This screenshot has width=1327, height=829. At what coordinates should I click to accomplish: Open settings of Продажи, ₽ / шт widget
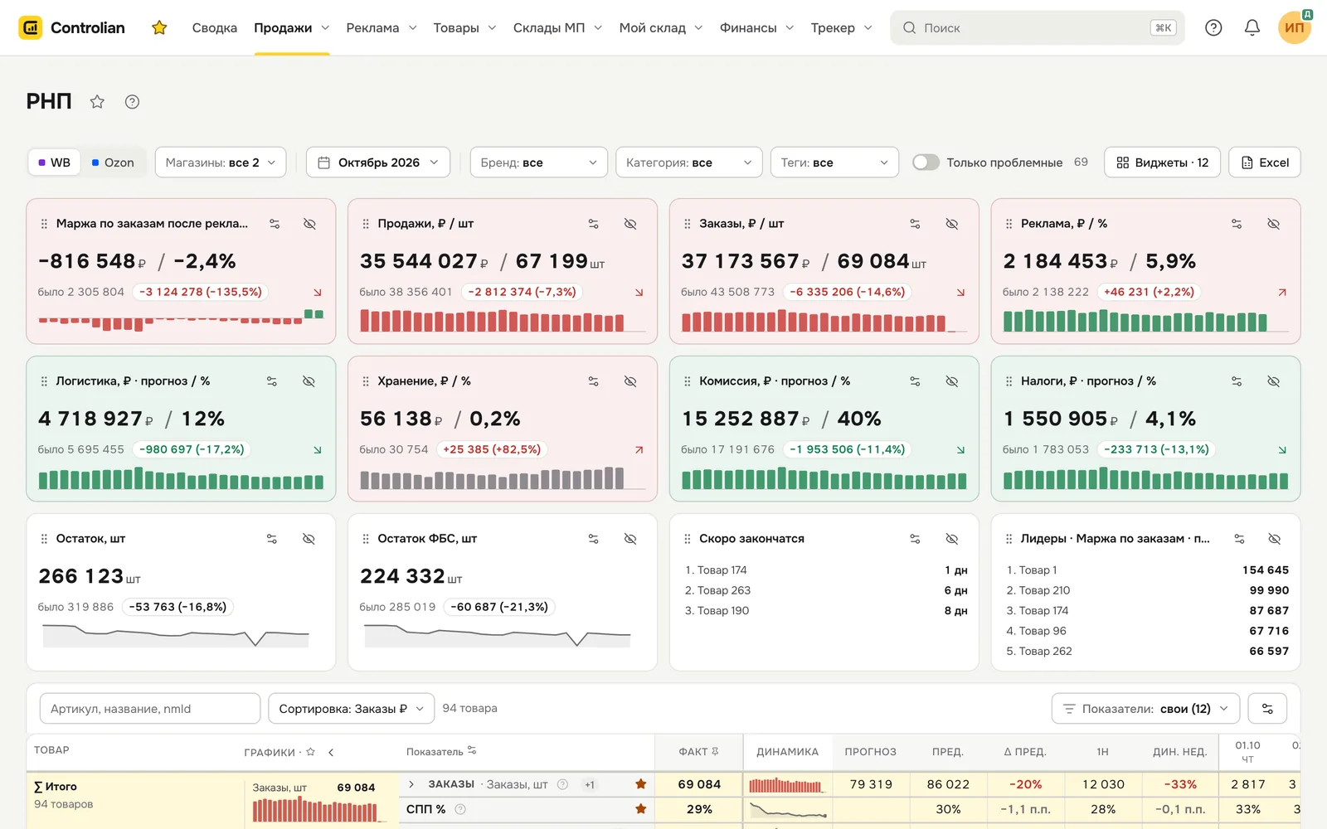594,224
